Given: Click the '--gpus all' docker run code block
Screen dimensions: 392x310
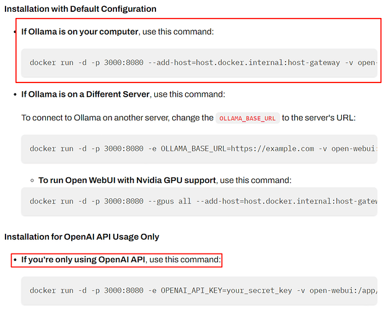Looking at the screenshot, I should click(199, 201).
